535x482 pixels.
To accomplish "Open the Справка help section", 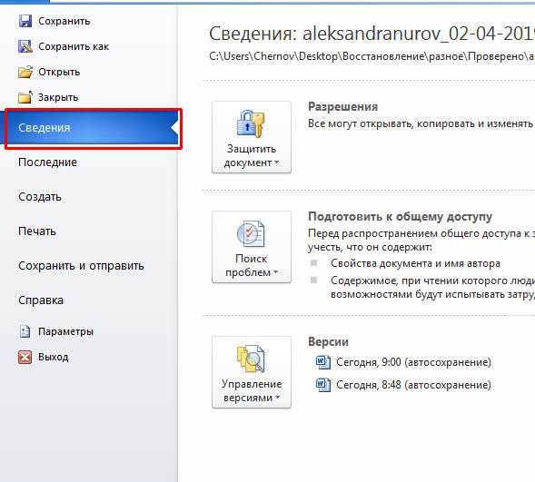I will point(41,300).
